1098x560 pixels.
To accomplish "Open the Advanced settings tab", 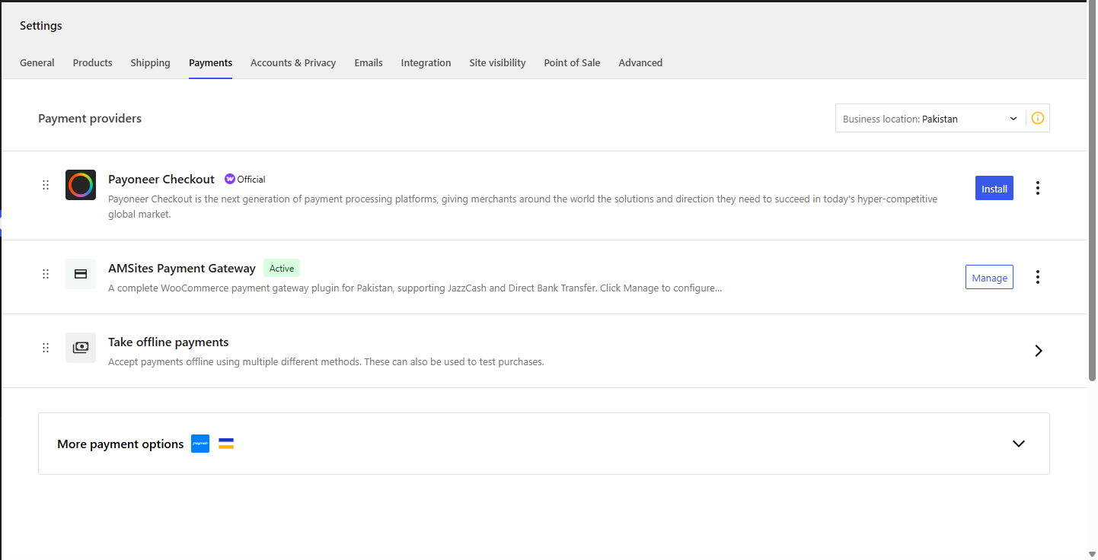I will pos(640,63).
